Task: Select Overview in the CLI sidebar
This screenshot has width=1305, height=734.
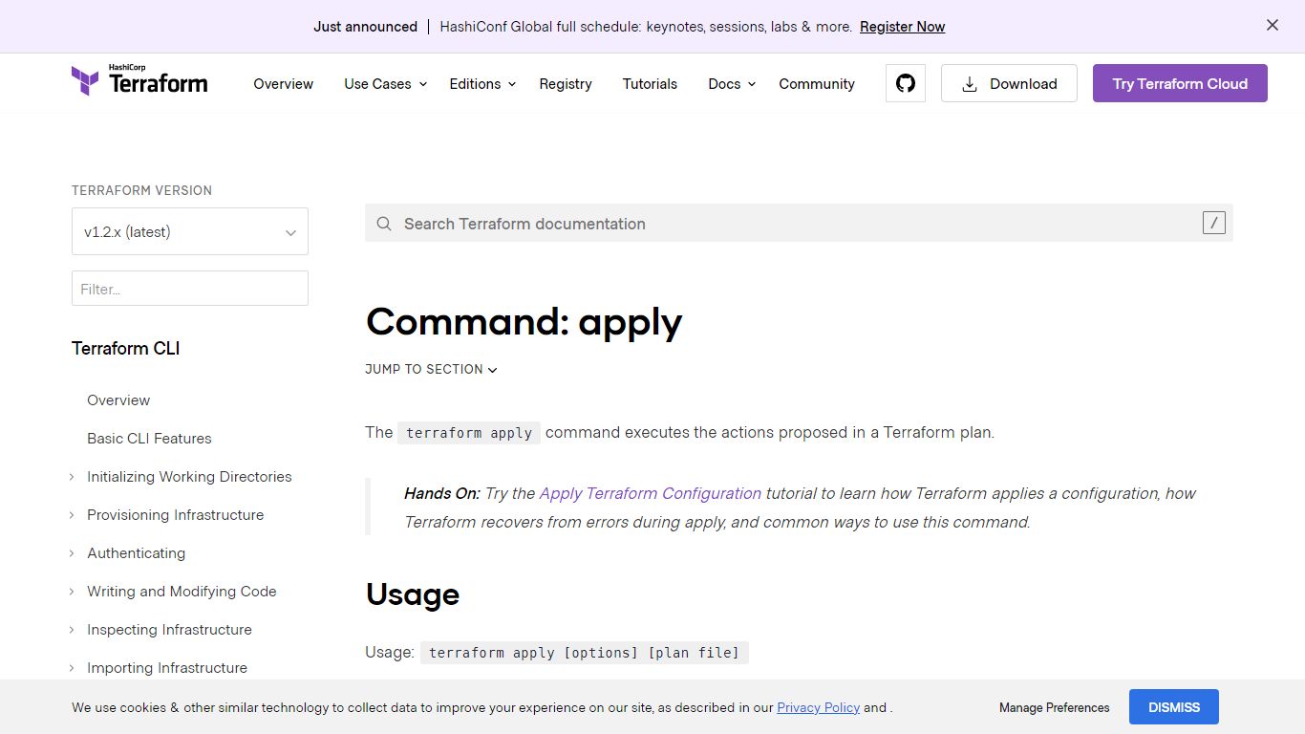Action: point(118,399)
